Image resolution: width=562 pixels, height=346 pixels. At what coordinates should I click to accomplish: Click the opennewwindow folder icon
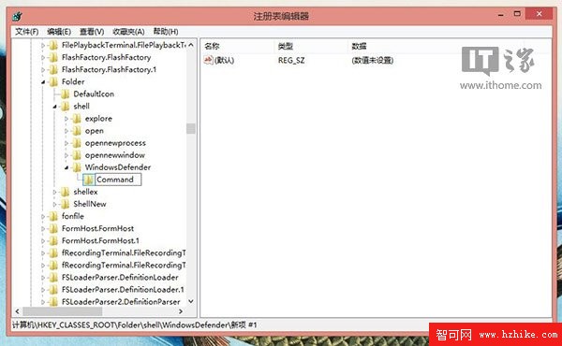(77, 155)
